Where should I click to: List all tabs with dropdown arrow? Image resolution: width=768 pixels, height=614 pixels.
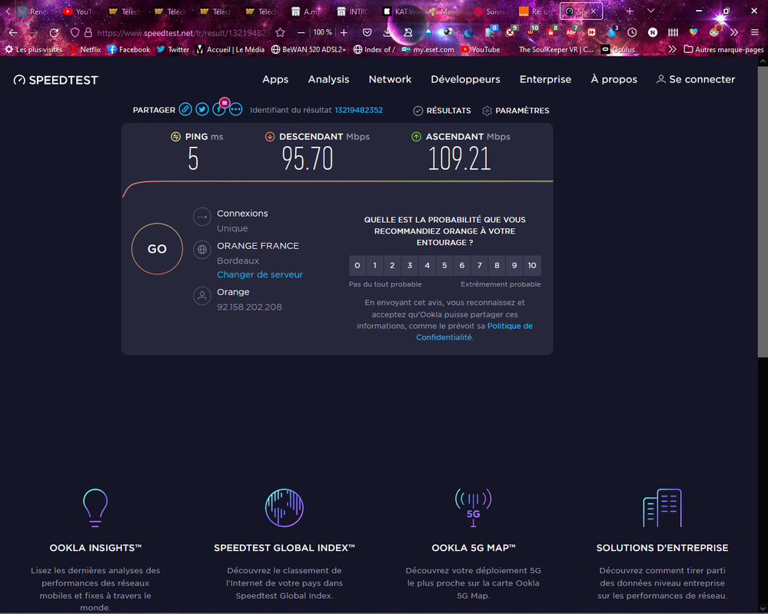point(650,11)
